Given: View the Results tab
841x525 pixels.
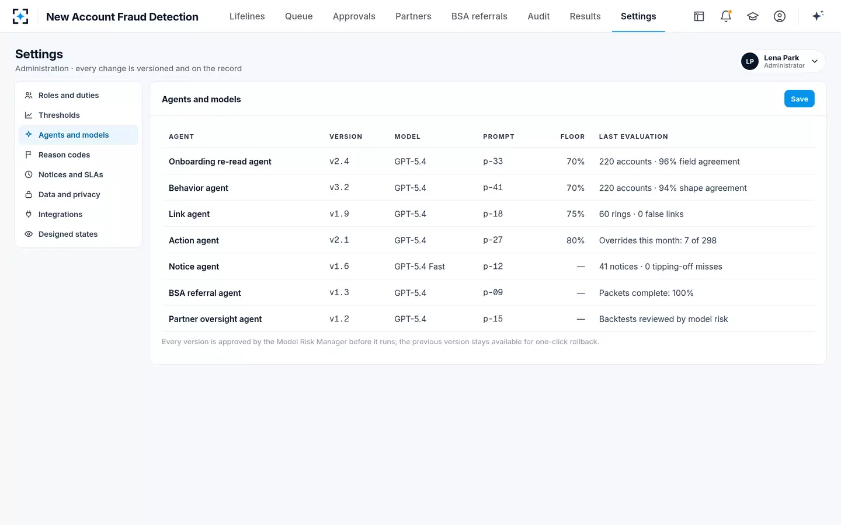Looking at the screenshot, I should 585,16.
